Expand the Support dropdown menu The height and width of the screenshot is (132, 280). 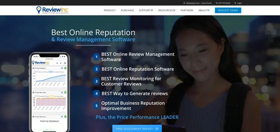pyautogui.click(x=146, y=11)
